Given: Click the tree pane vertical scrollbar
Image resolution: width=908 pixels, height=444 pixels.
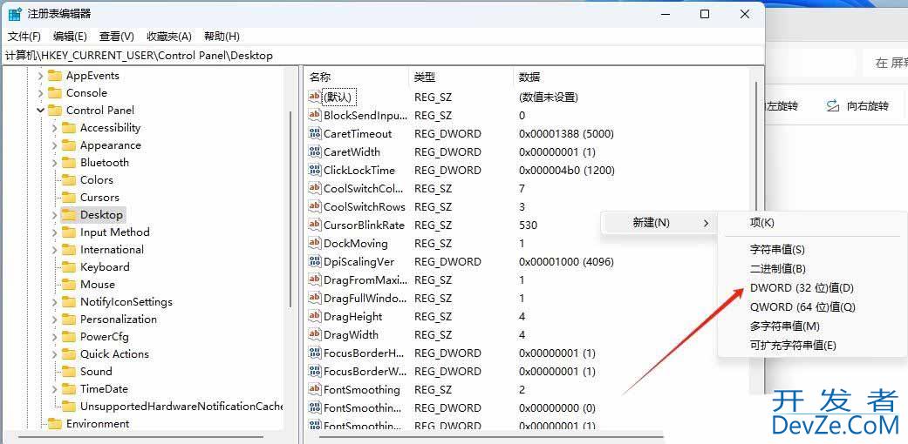Looking at the screenshot, I should pyautogui.click(x=290, y=208).
